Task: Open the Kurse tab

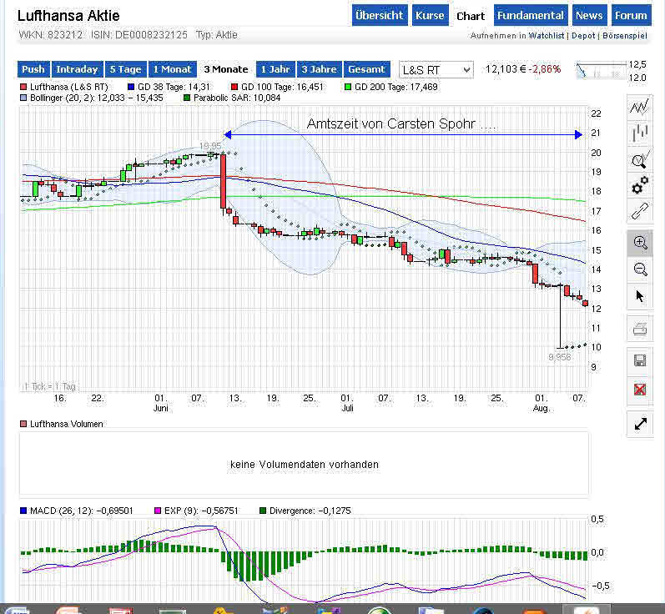Action: pyautogui.click(x=430, y=16)
